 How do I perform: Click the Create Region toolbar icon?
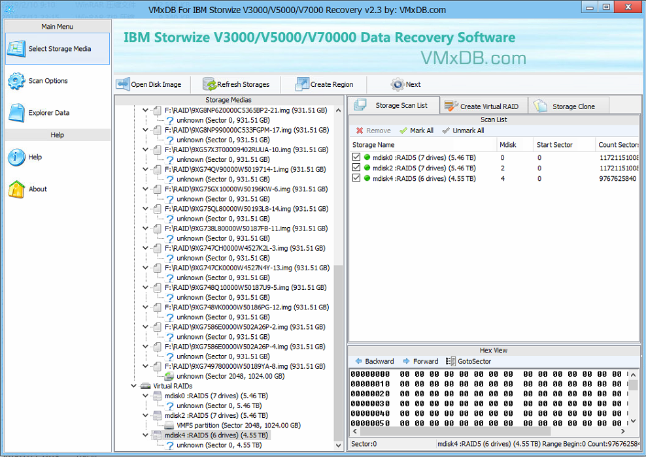pos(302,84)
